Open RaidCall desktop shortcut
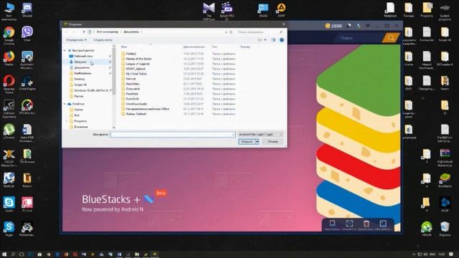This screenshot has height=258, width=459. point(9,180)
